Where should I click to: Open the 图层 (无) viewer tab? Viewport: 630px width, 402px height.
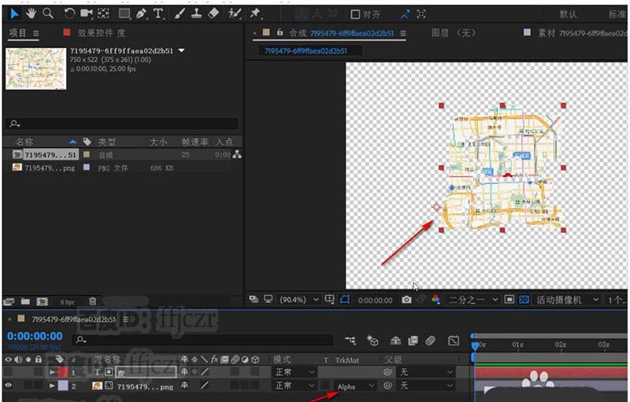click(454, 33)
